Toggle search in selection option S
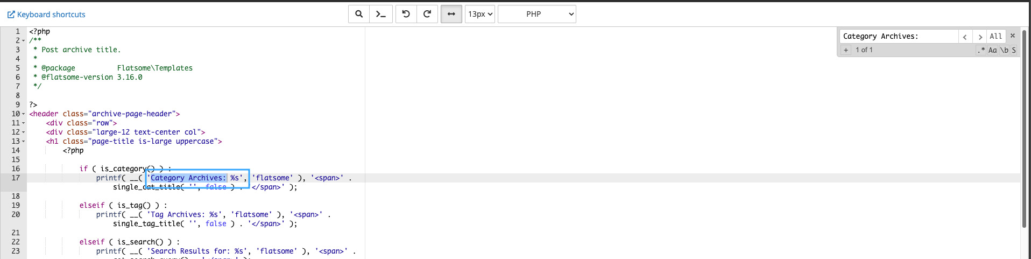This screenshot has height=259, width=1031. (x=1014, y=50)
